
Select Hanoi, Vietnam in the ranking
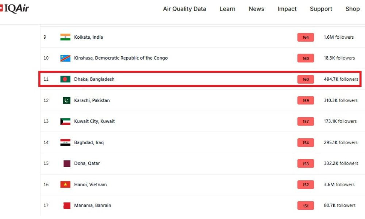coord(90,185)
